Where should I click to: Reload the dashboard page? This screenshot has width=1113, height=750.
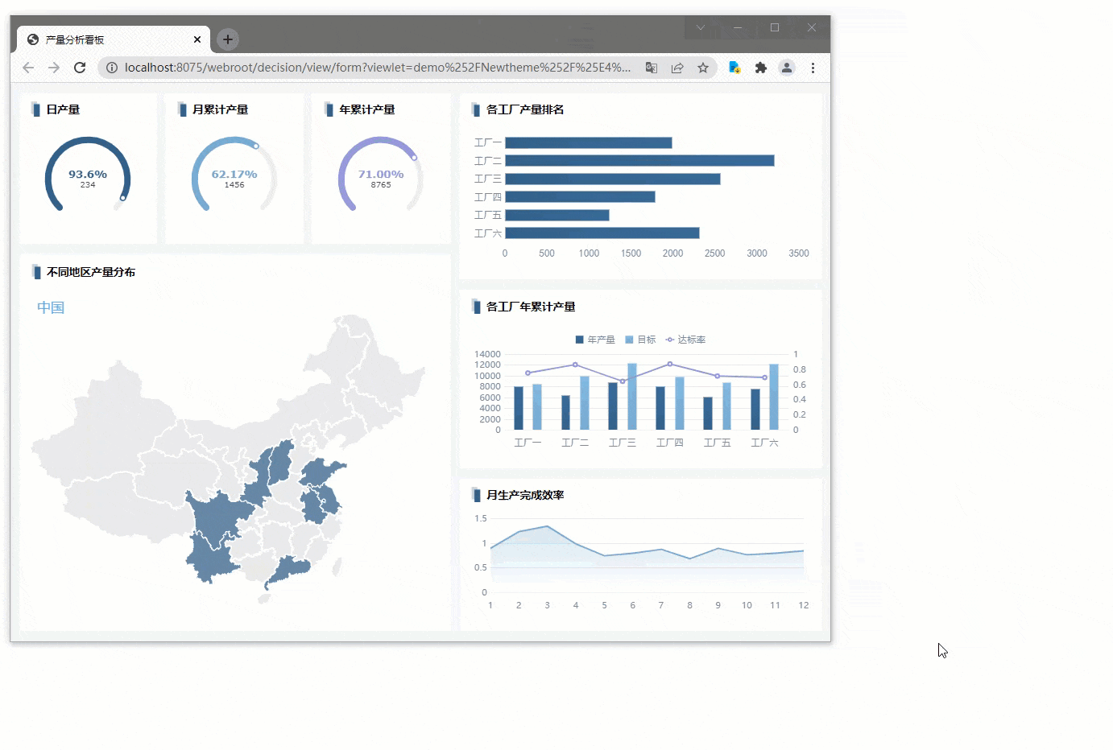(x=80, y=68)
